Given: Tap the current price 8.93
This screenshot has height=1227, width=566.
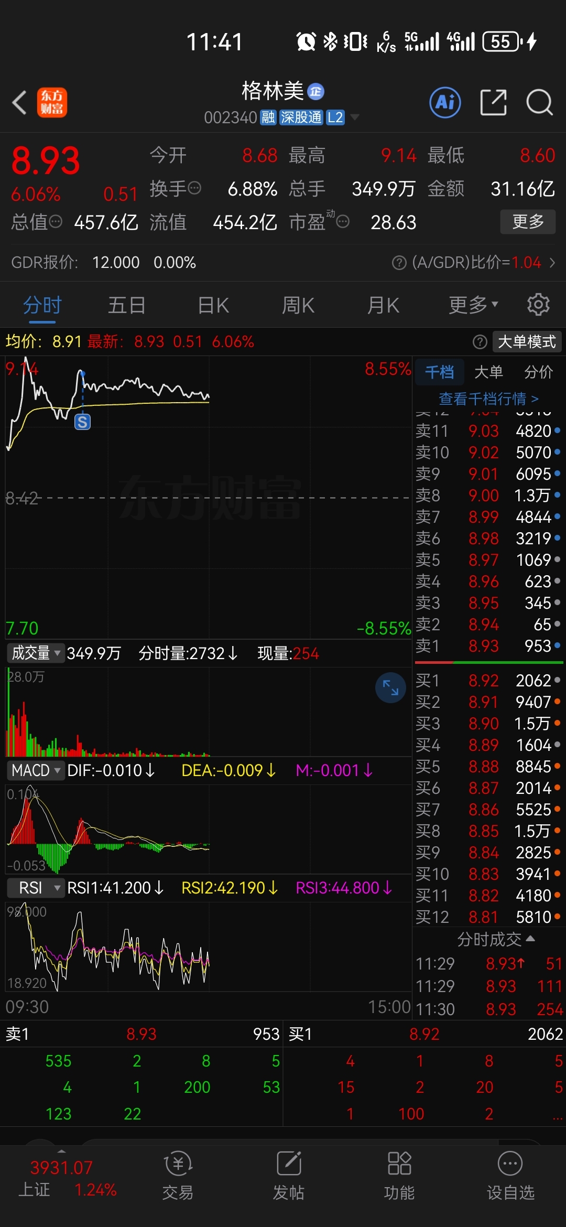Looking at the screenshot, I should tap(46, 160).
